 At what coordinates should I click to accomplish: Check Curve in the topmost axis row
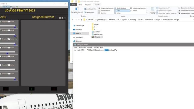pyautogui.click(x=9, y=21)
